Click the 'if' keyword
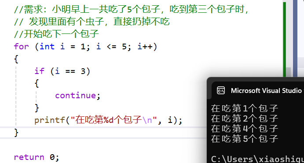 click(x=40, y=71)
